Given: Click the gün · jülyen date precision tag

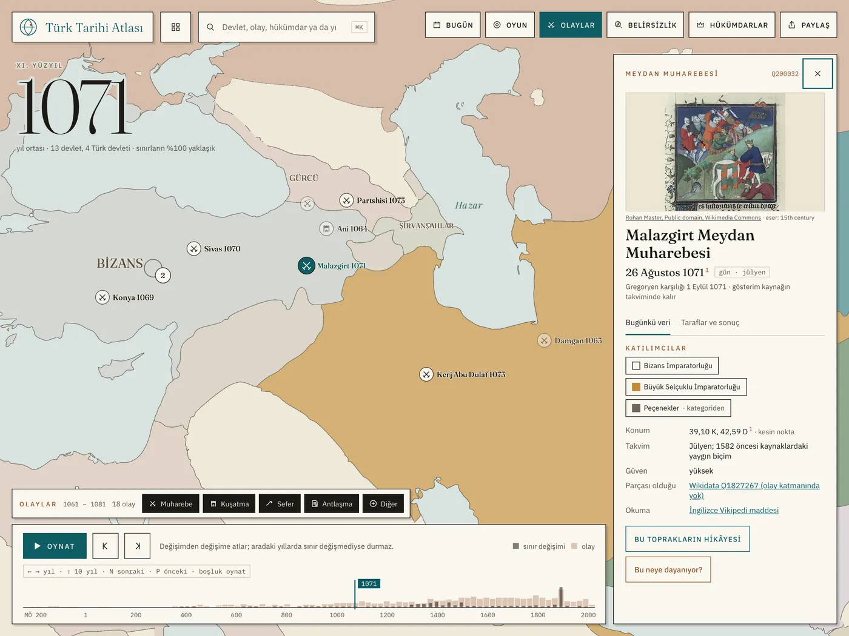Looking at the screenshot, I should tap(742, 273).
